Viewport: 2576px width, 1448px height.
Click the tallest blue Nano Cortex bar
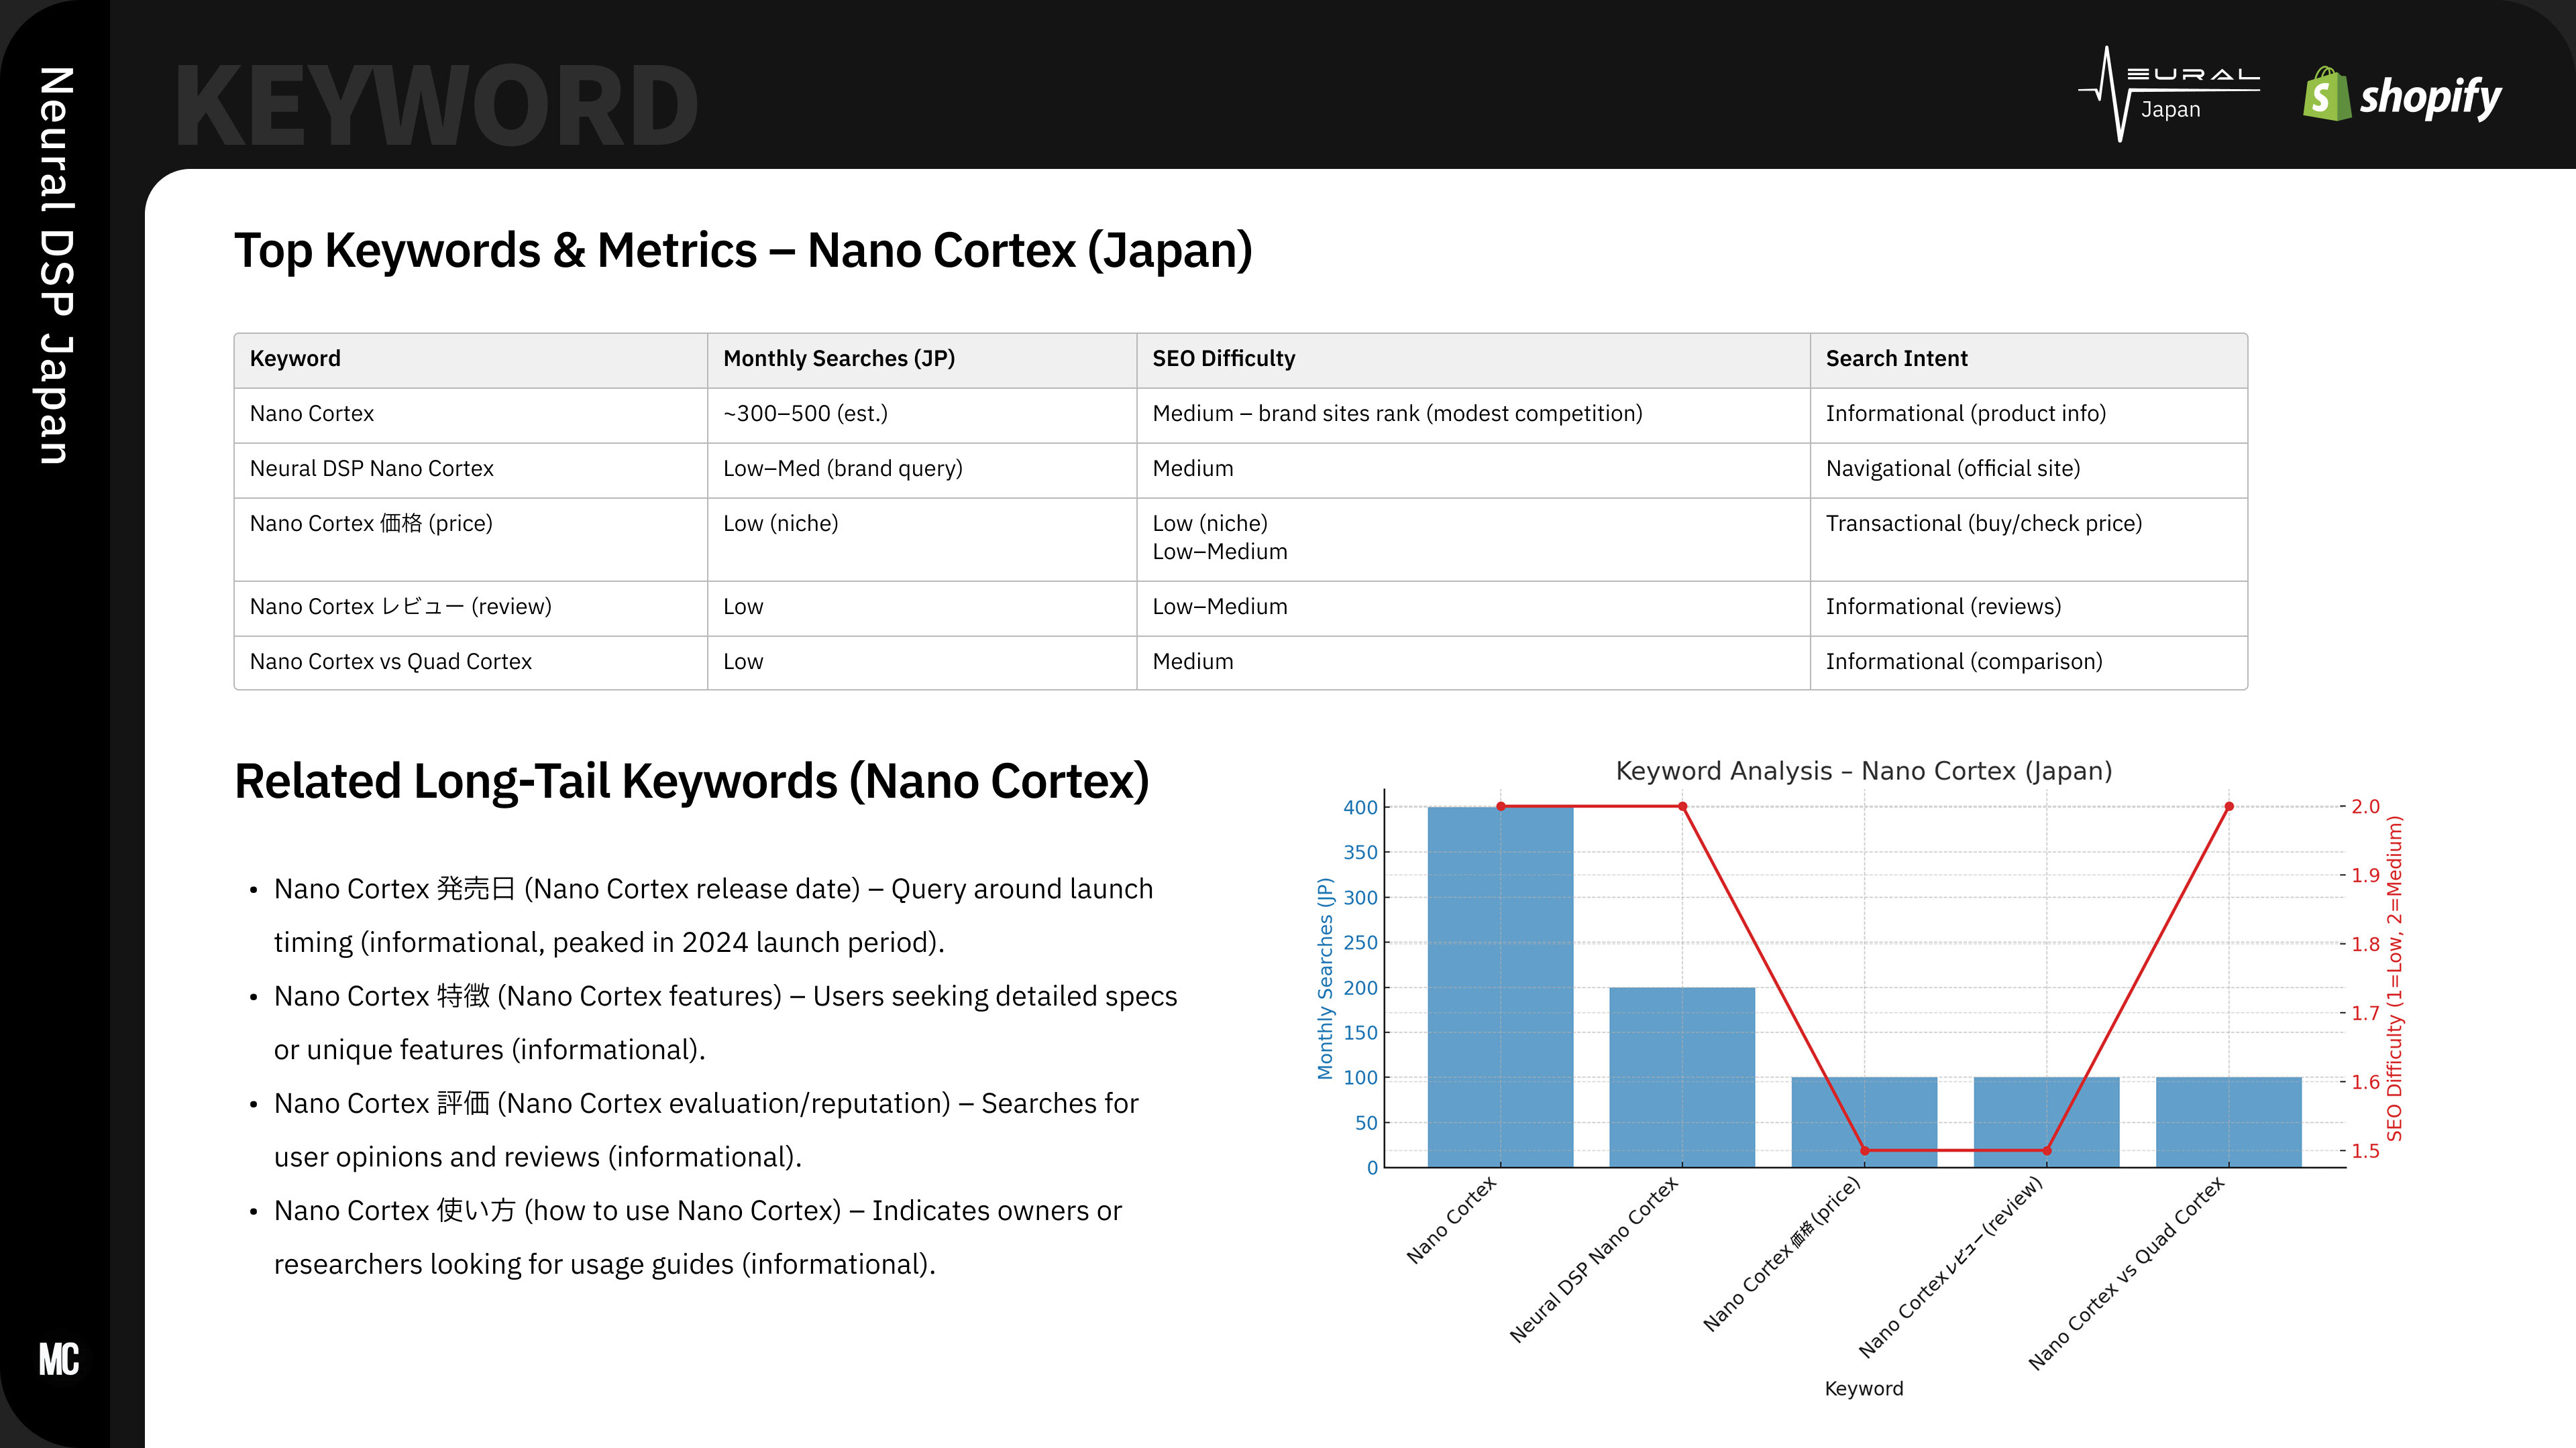[1500, 986]
